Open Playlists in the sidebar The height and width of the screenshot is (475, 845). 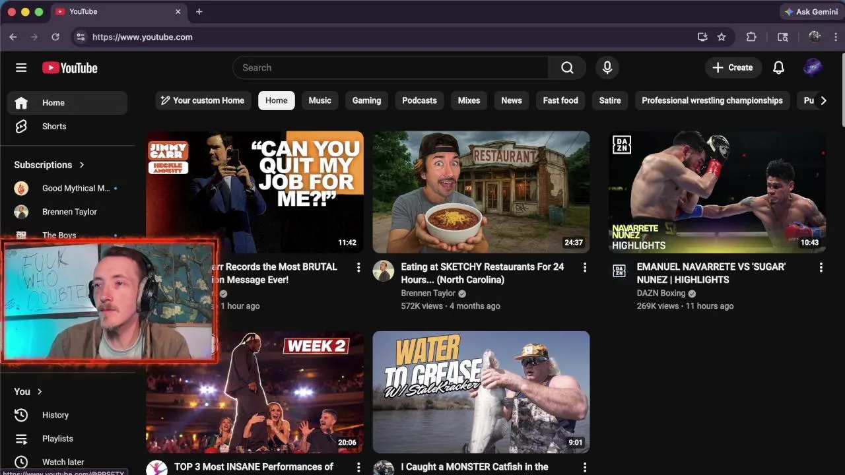(x=67, y=439)
